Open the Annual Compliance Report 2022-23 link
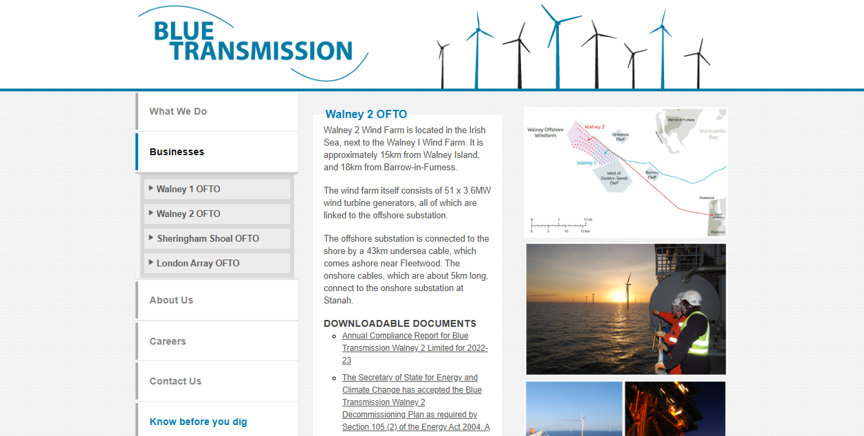The height and width of the screenshot is (436, 864). tap(414, 347)
